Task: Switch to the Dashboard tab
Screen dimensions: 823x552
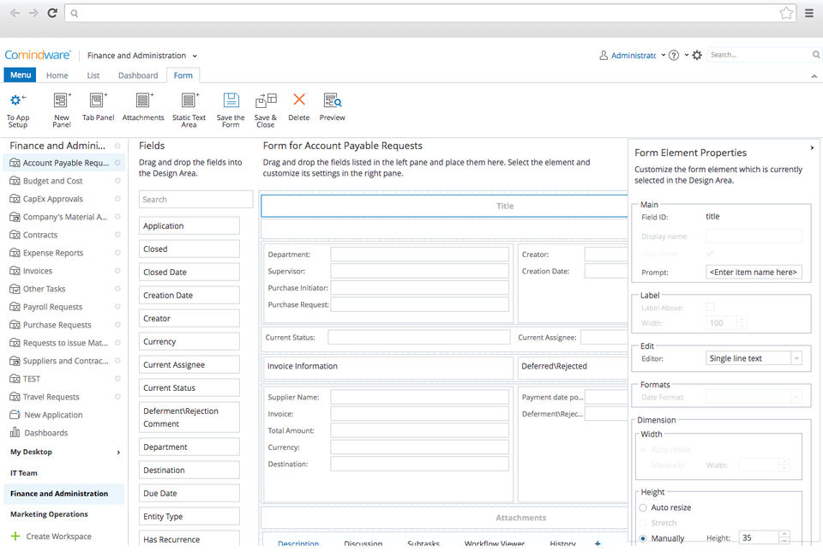Action: point(138,75)
